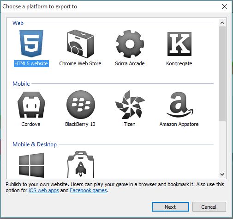Click the vertical scrollbar thumb

pos(222,74)
